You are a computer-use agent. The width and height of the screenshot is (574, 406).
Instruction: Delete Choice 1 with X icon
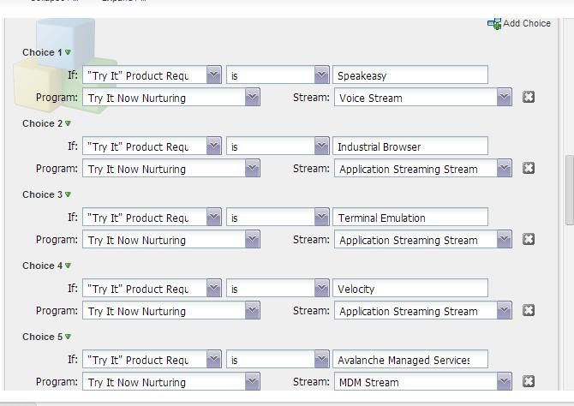click(x=529, y=97)
